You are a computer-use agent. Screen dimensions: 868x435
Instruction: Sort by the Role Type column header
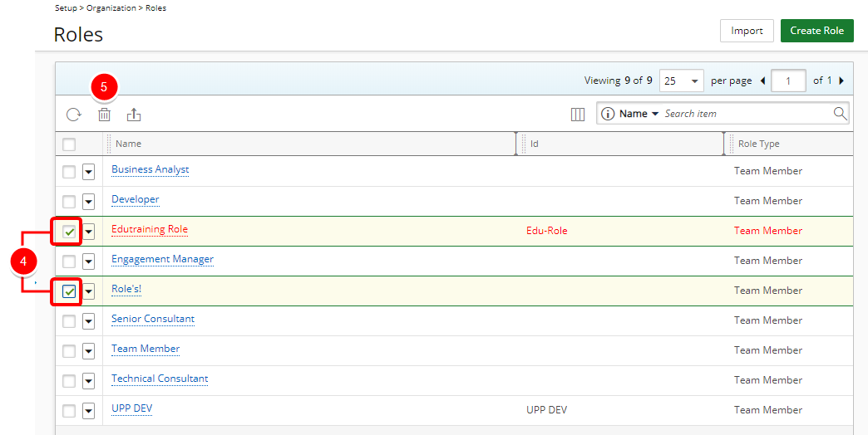click(x=758, y=144)
